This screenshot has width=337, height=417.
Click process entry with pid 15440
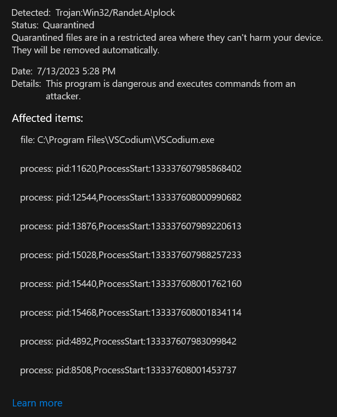[131, 284]
